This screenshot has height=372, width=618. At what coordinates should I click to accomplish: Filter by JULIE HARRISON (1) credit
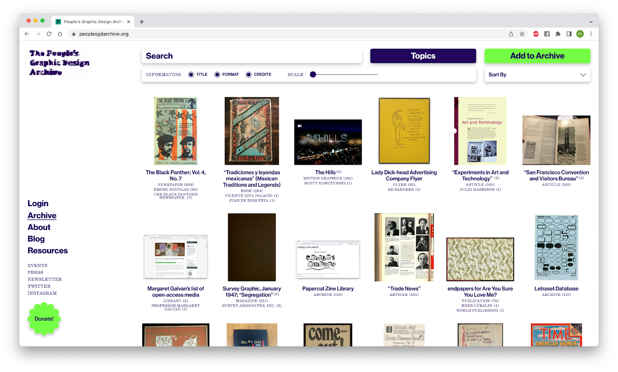coord(480,189)
